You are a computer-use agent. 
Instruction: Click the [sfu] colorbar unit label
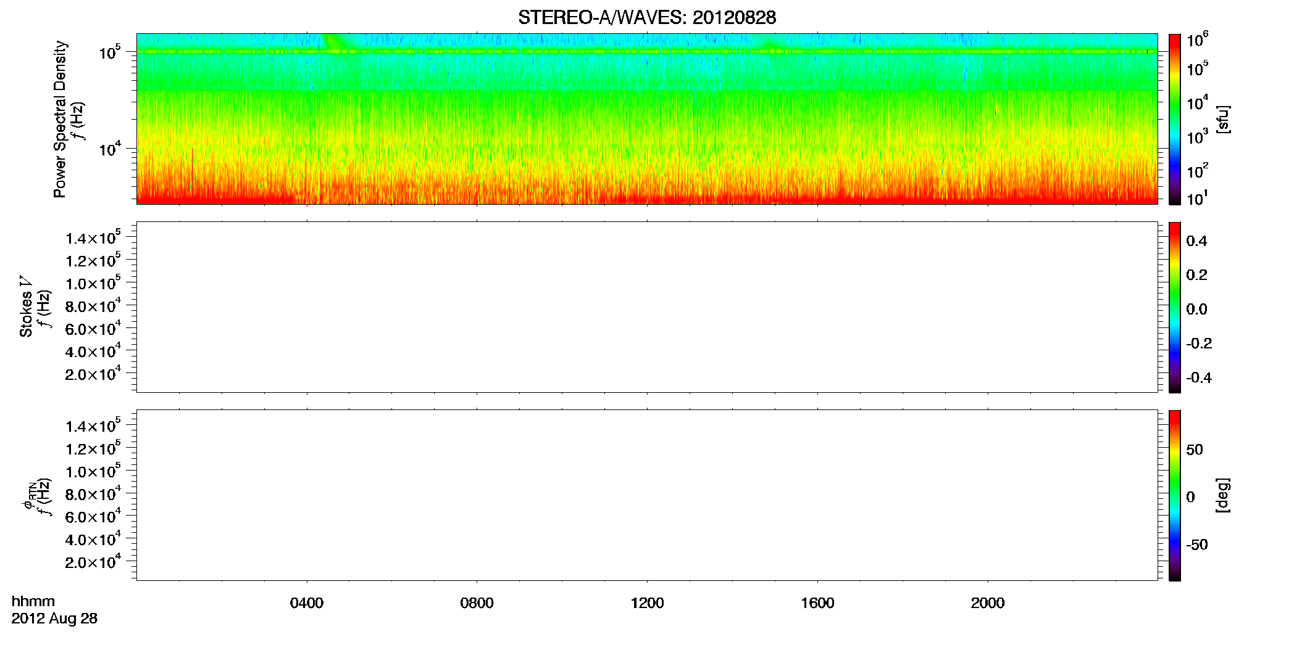coord(1223,119)
